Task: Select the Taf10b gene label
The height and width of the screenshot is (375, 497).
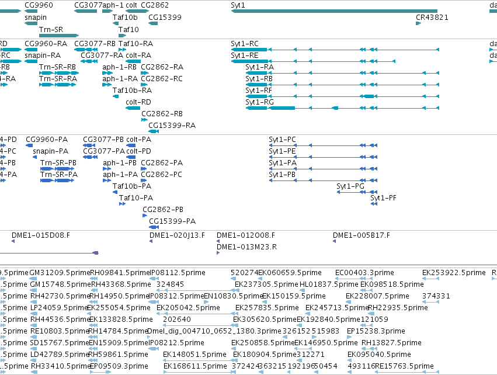Action: point(125,17)
